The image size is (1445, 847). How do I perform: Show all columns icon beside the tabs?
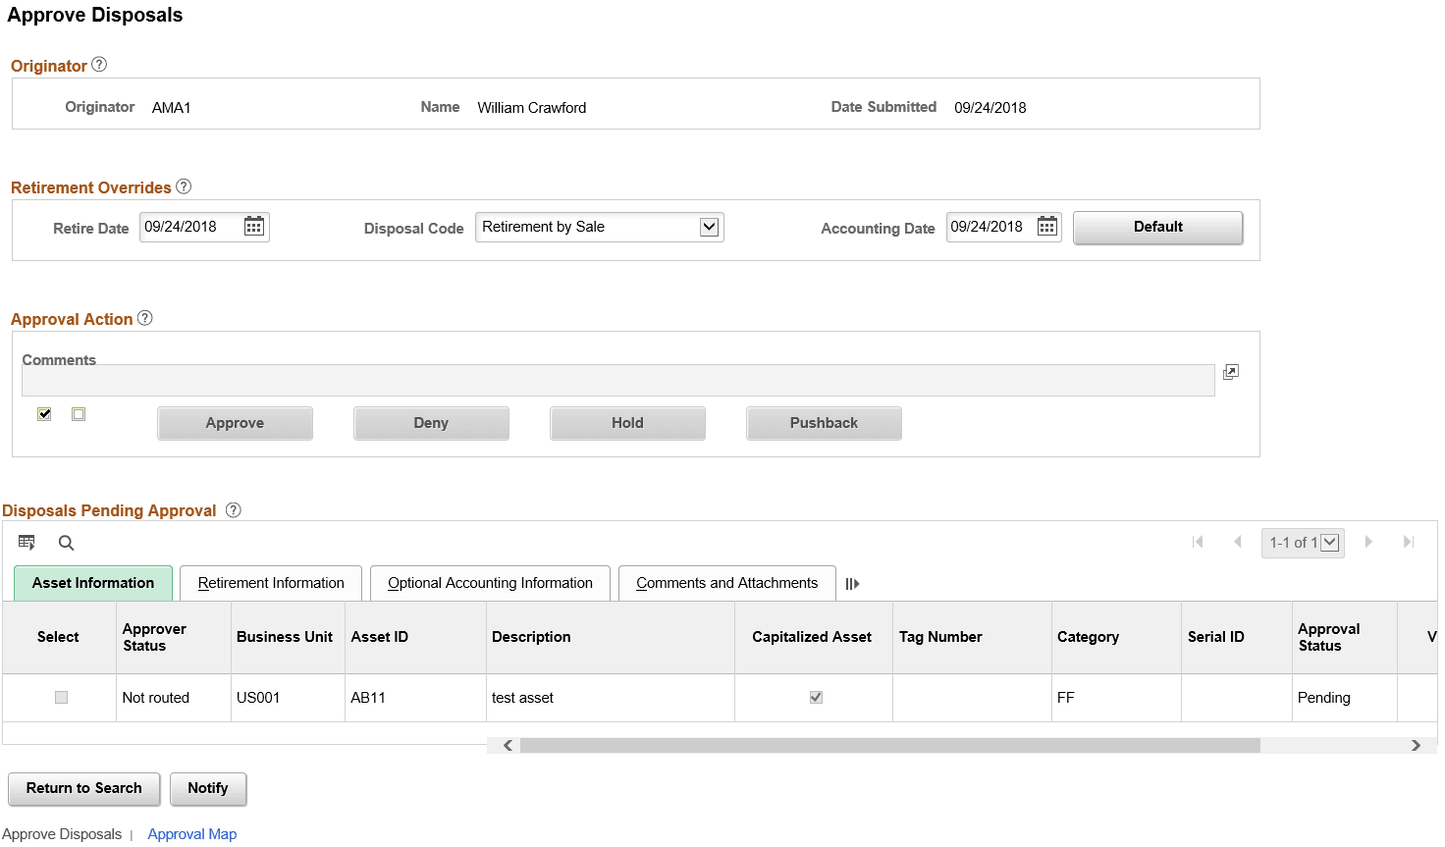point(852,584)
